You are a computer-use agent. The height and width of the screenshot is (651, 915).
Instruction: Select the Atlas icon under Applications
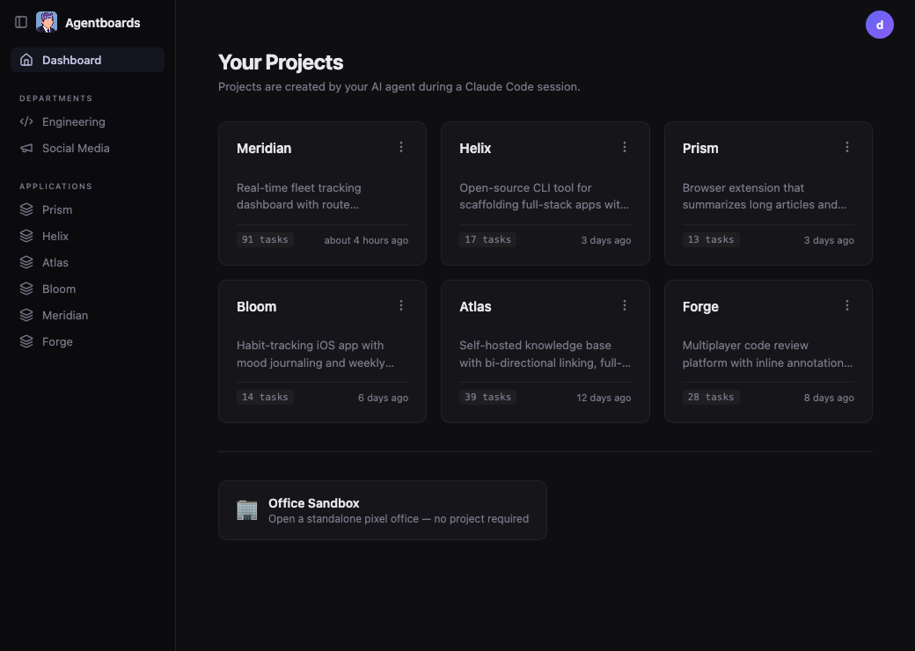pyautogui.click(x=27, y=262)
